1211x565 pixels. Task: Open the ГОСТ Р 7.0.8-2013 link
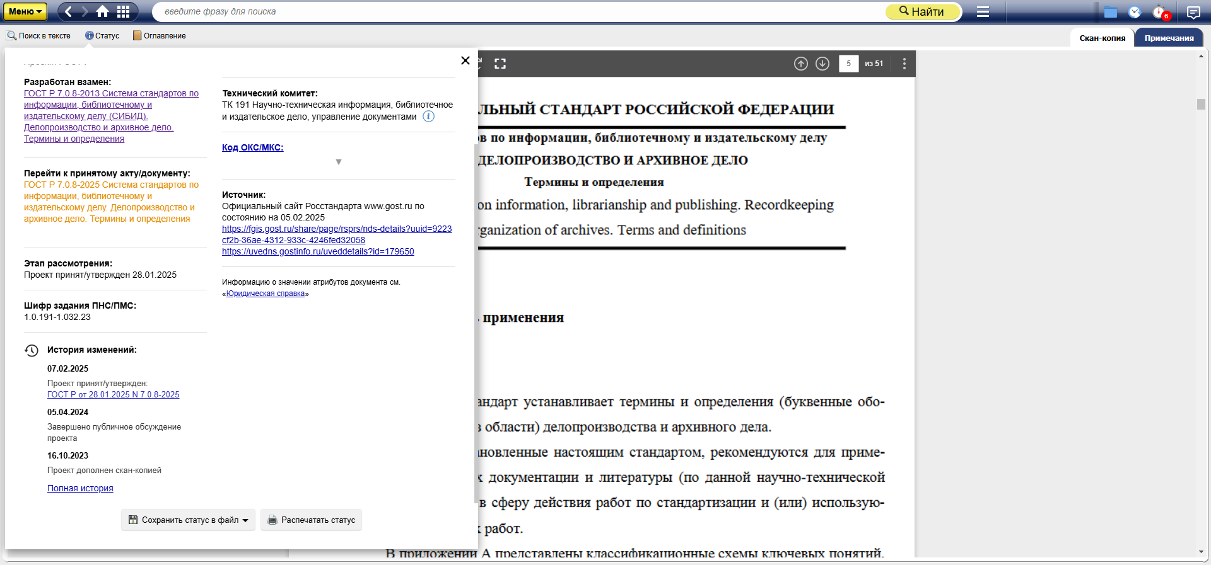111,116
